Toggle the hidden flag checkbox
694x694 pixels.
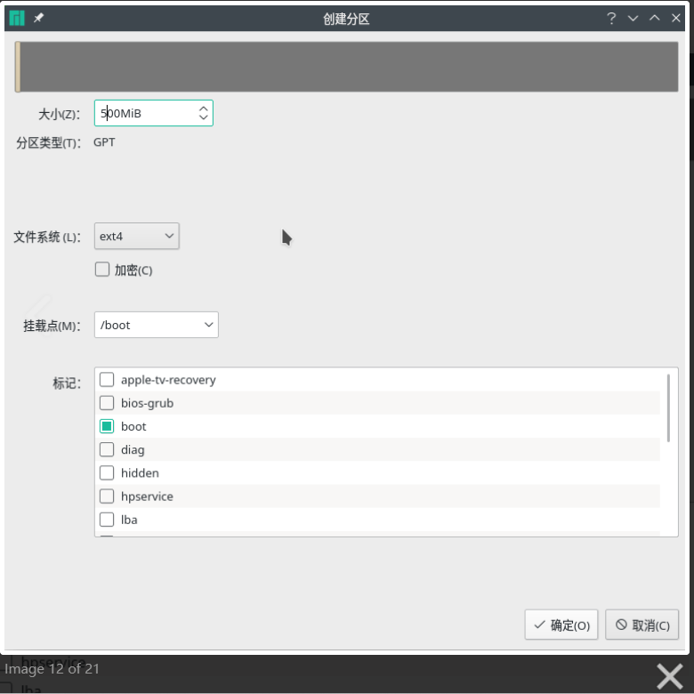tap(107, 472)
